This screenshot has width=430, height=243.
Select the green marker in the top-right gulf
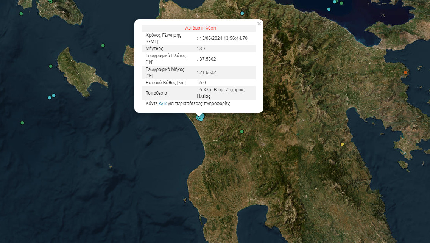341,3
